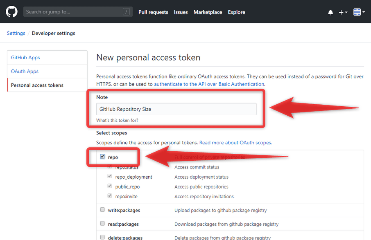This screenshot has width=371, height=240.
Task: Enable the read:packages scope
Action: [102, 224]
